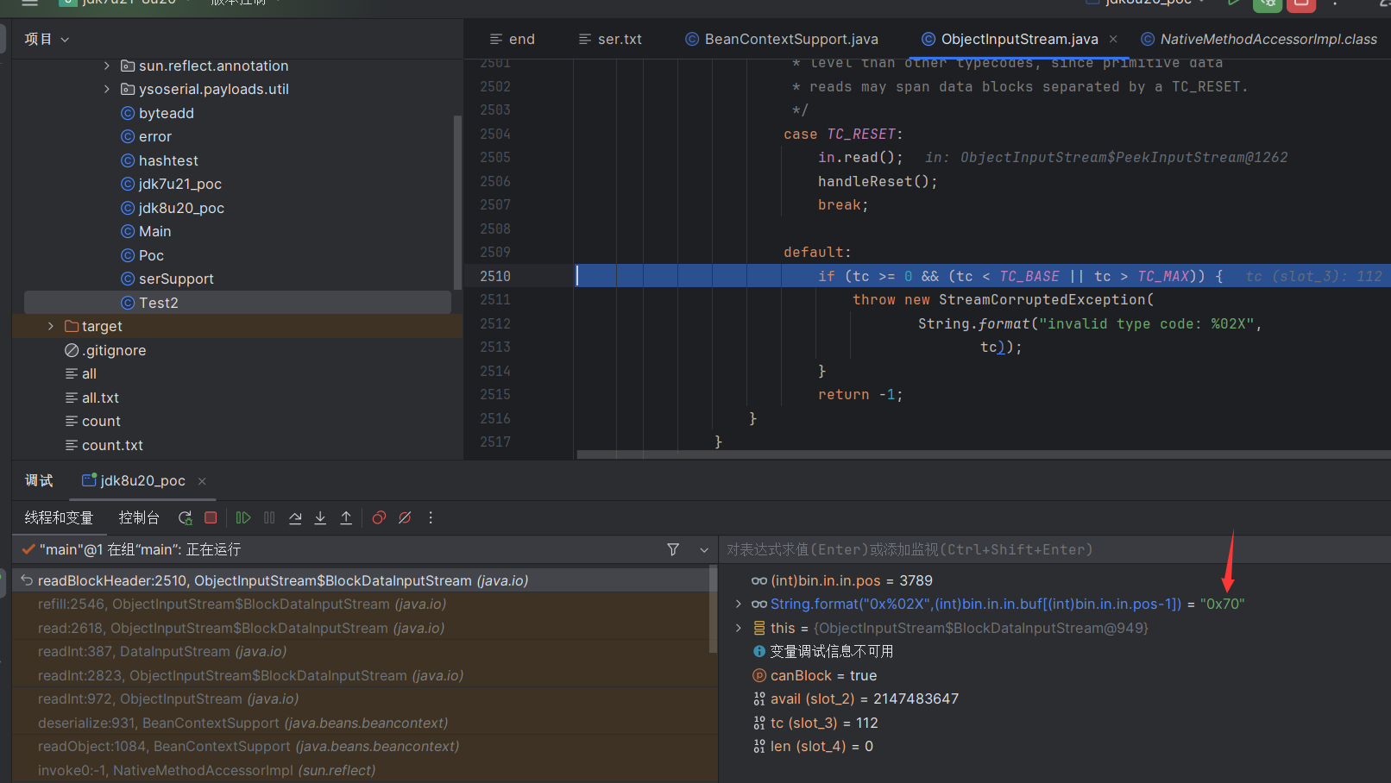
Task: Open the NativeMethodAccessorImpl.class tab
Action: tap(1259, 39)
